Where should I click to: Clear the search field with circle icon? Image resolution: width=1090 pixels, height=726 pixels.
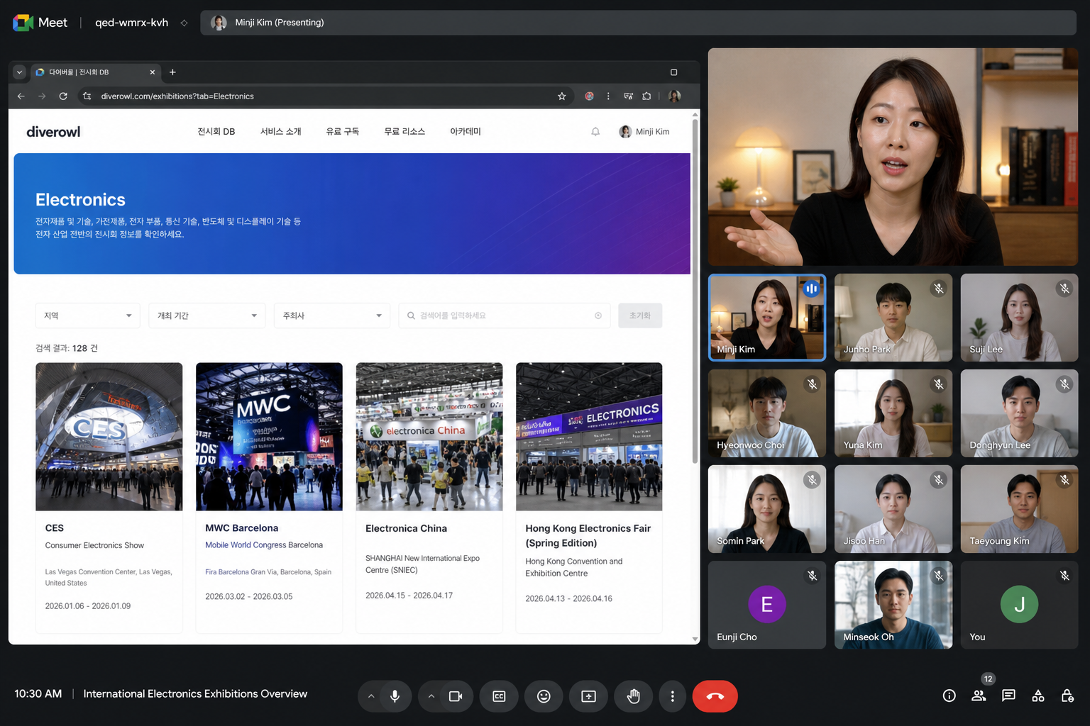[x=598, y=315]
